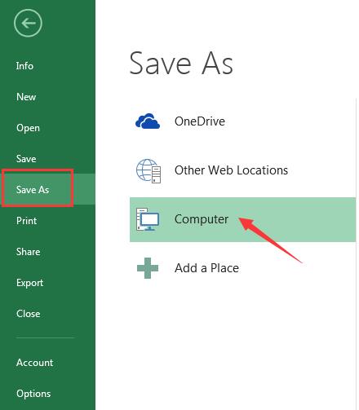The height and width of the screenshot is (410, 359).
Task: Open the Info menu item
Action: pyautogui.click(x=24, y=66)
